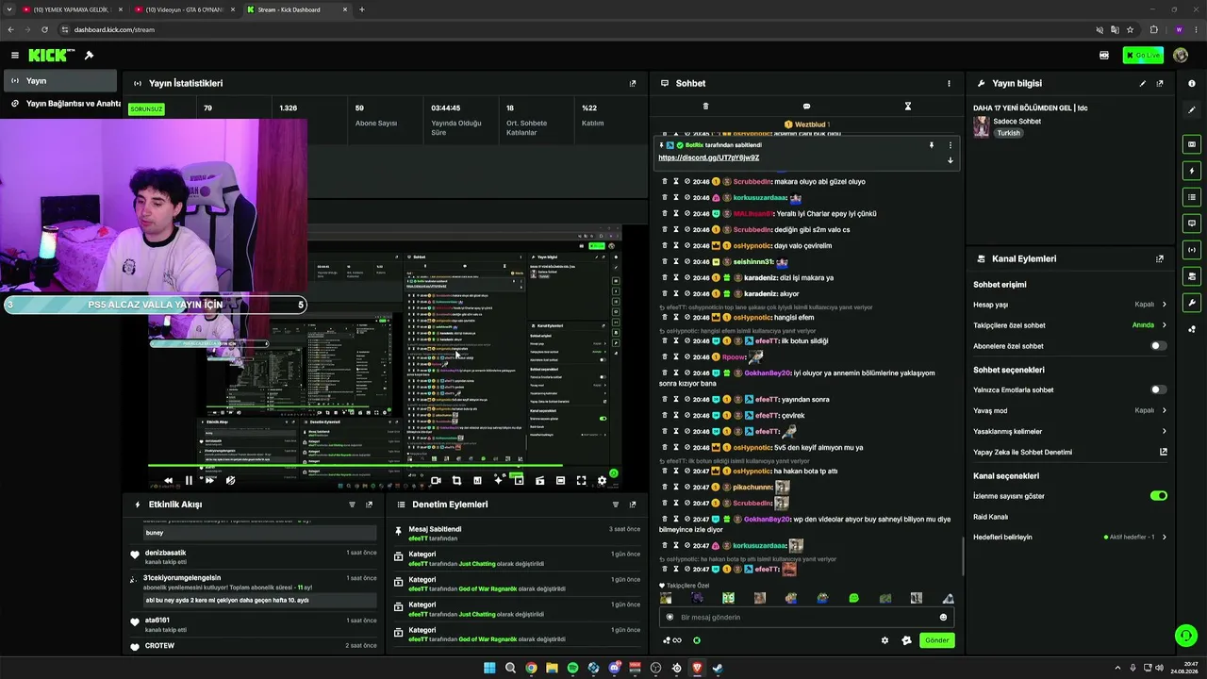Select the chat bubble tab icon
This screenshot has height=679, width=1207.
point(806,107)
